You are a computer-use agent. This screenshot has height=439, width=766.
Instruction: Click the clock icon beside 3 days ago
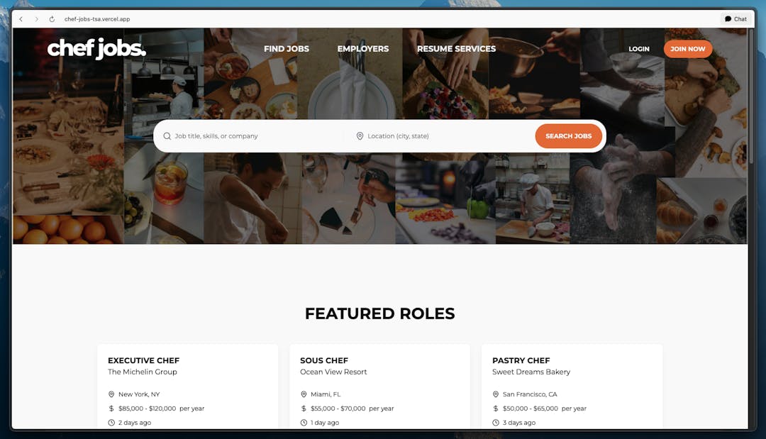[x=495, y=423]
